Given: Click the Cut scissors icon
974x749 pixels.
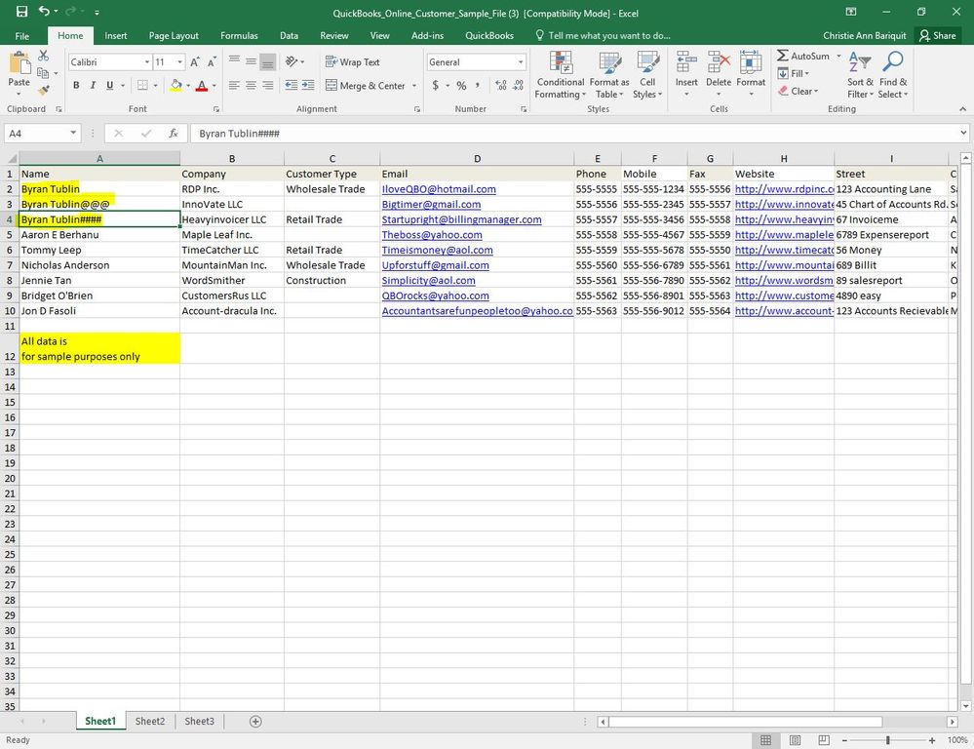Looking at the screenshot, I should click(43, 56).
